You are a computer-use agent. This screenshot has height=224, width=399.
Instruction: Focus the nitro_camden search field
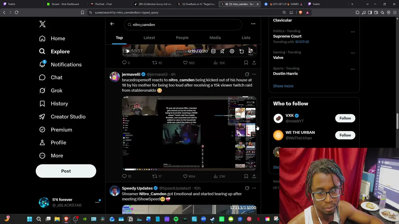coord(183,25)
